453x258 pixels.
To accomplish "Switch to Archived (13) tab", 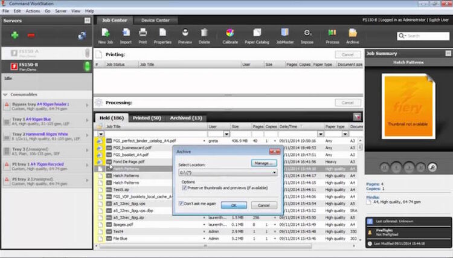I will 186,118.
